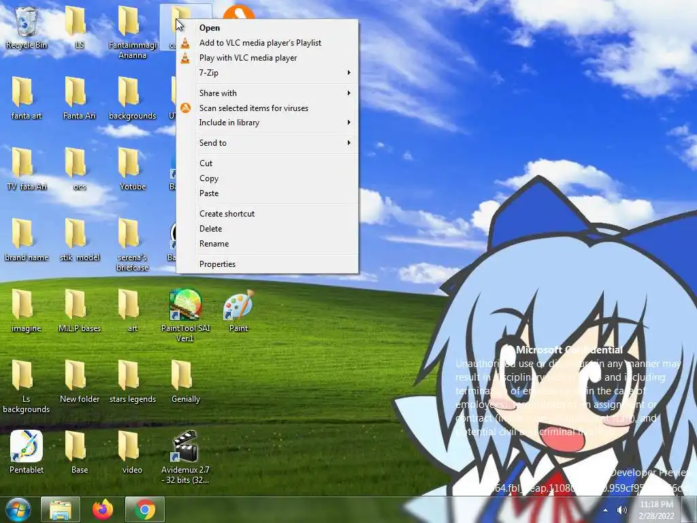Choose Add to VLC media player's Playlist
The width and height of the screenshot is (697, 523).
(x=267, y=43)
